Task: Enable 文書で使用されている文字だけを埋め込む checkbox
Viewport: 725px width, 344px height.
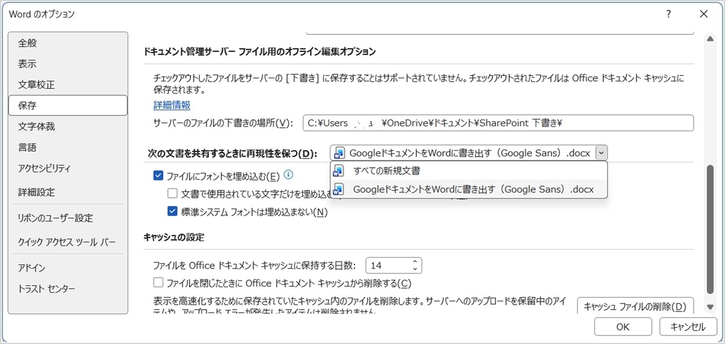Action: (172, 194)
